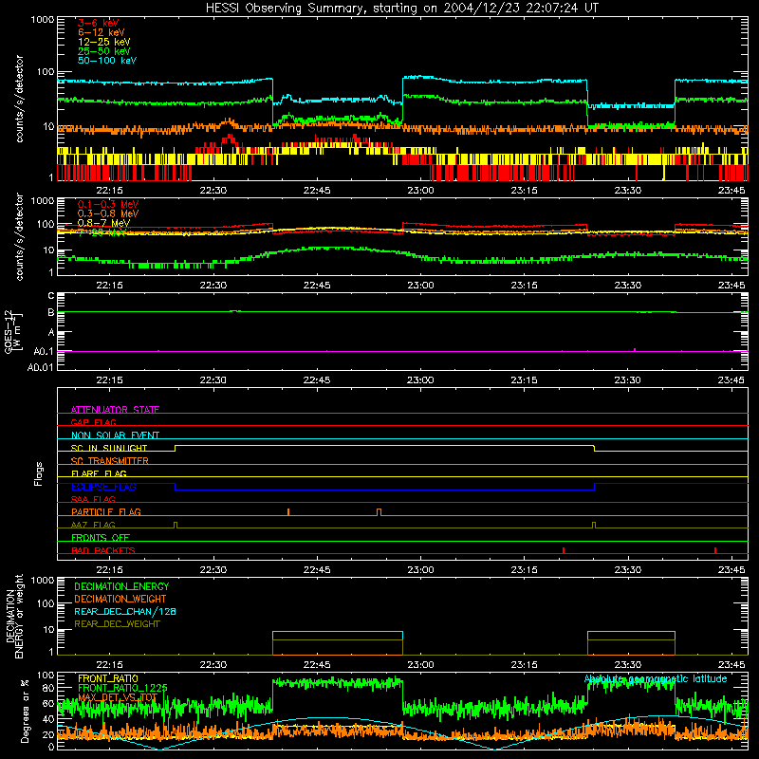Click the A0.01 flux level label
This screenshot has height=759, width=759.
click(x=40, y=368)
